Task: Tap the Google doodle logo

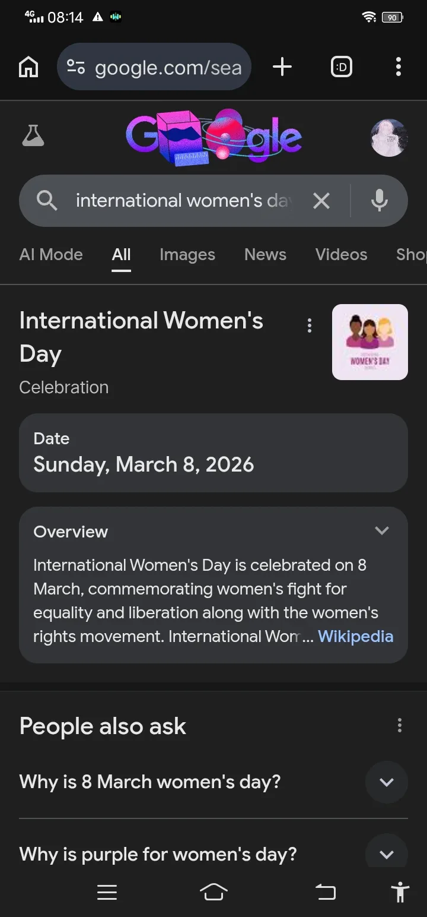Action: pyautogui.click(x=213, y=137)
